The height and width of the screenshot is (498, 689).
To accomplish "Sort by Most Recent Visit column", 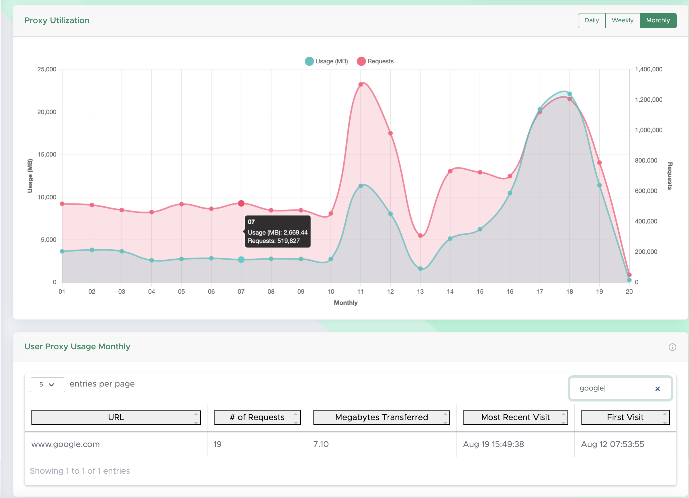I will [x=515, y=417].
